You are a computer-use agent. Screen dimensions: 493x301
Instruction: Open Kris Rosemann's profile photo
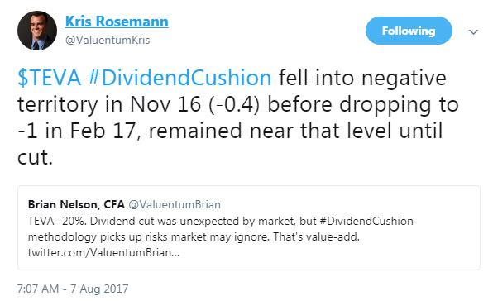click(37, 31)
